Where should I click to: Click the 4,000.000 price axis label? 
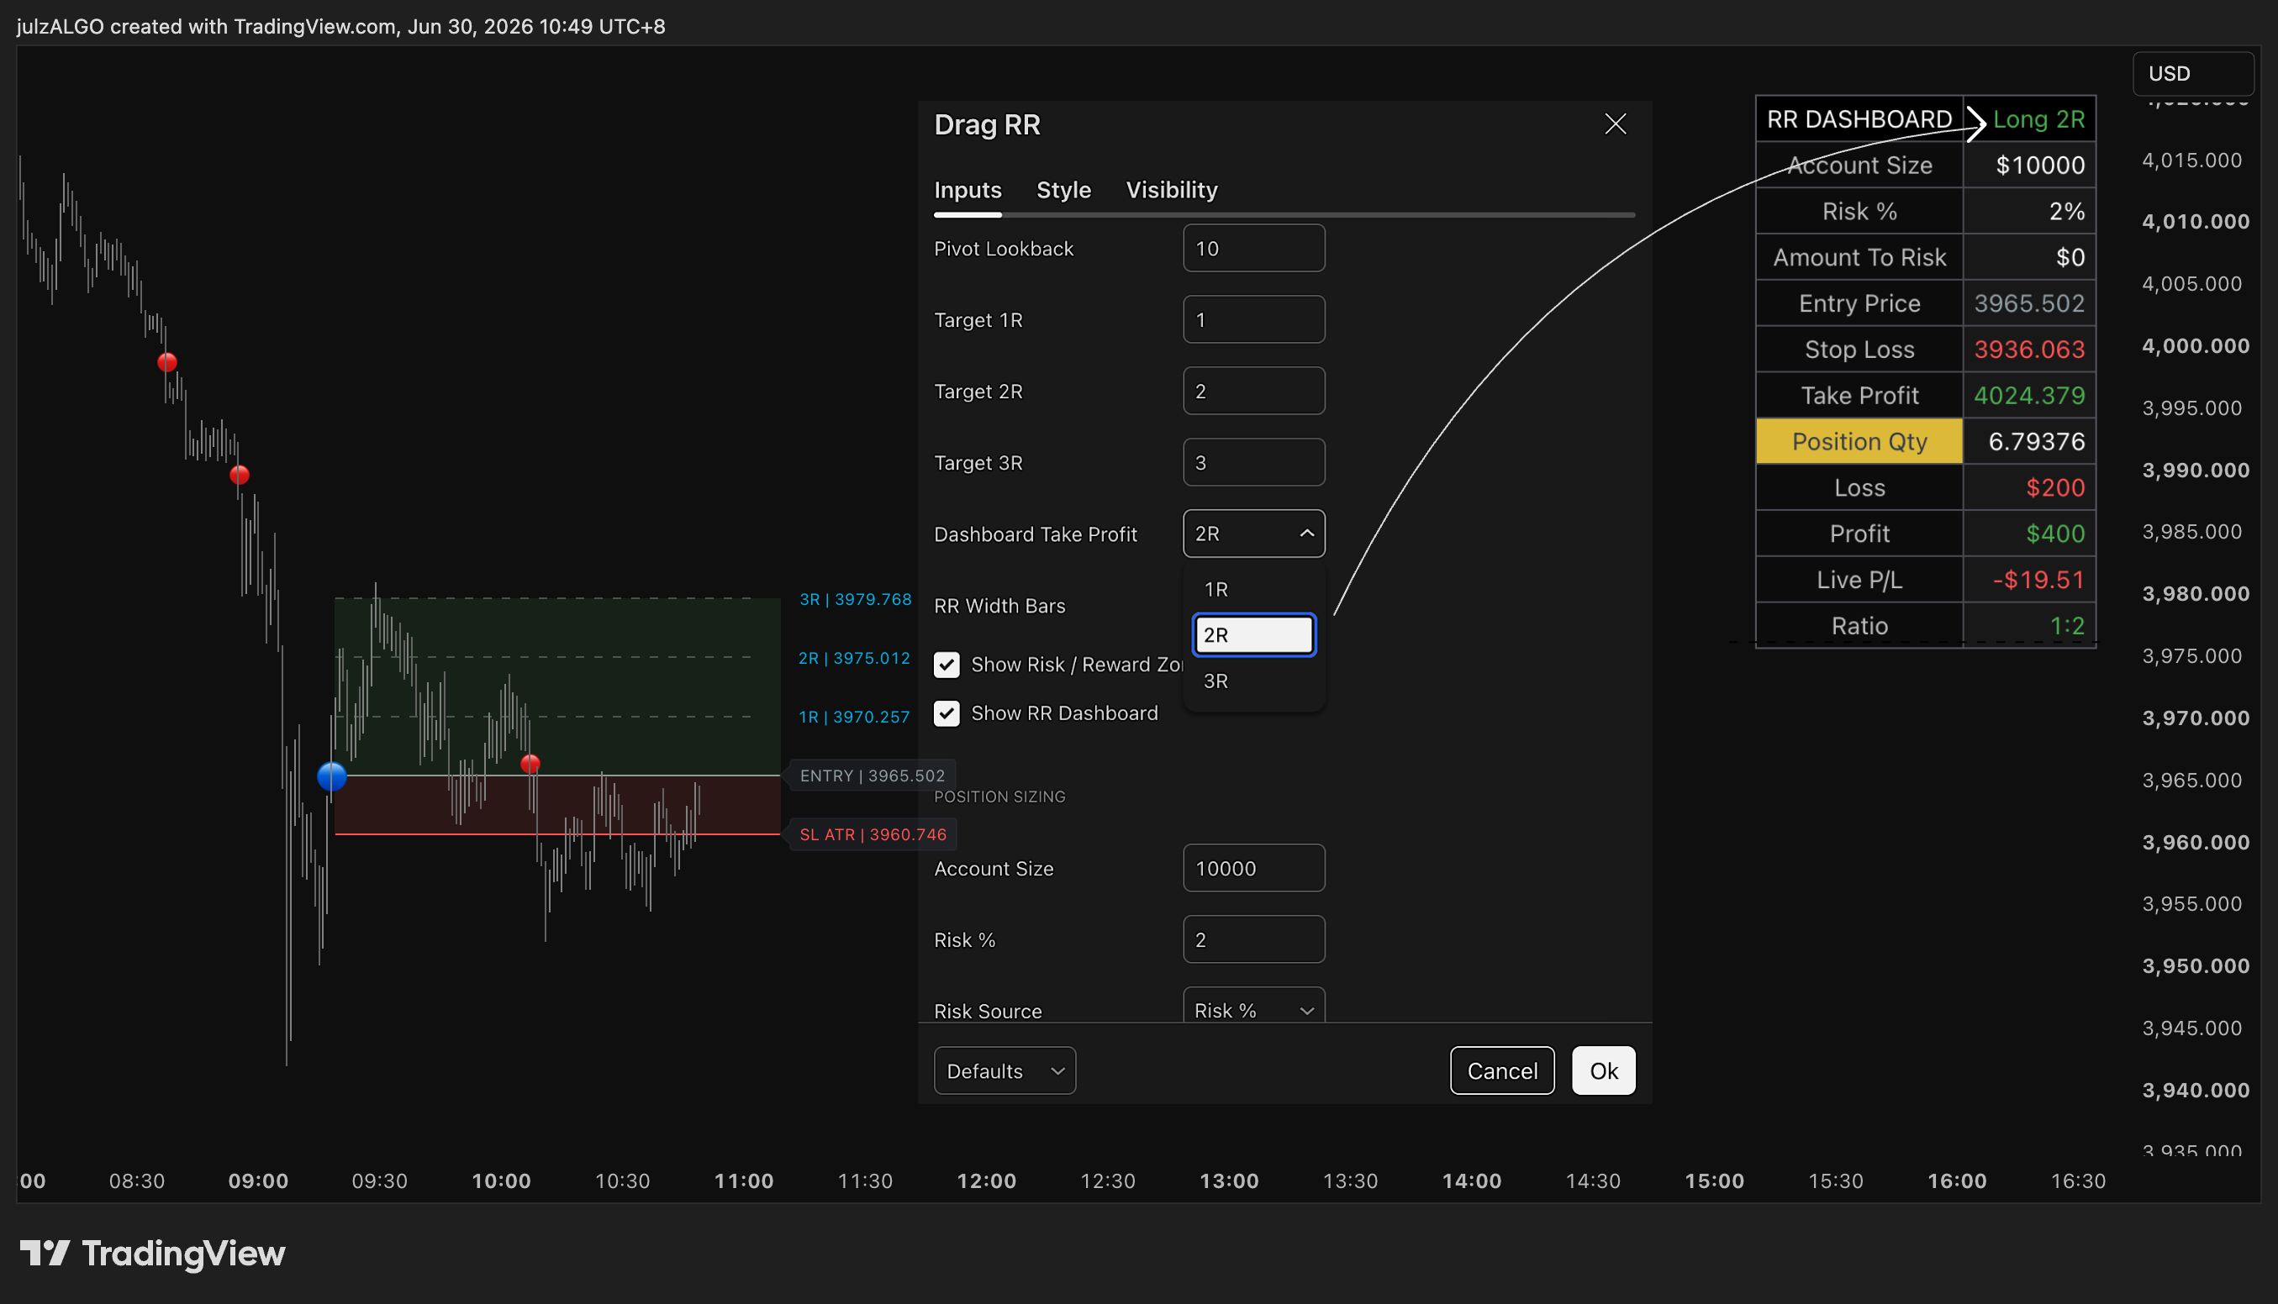coord(2195,345)
